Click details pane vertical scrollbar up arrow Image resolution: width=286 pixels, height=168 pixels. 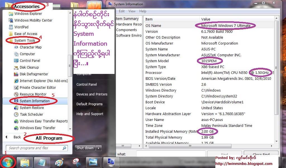click(277, 18)
